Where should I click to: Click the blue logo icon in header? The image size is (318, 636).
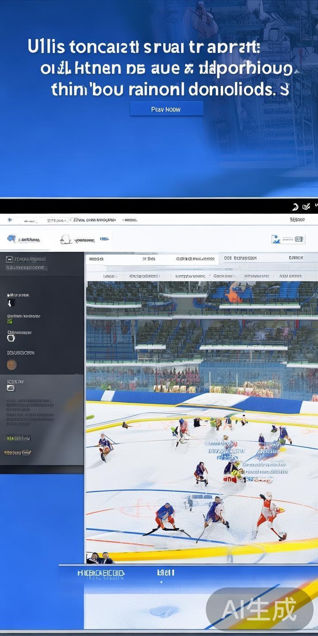pyautogui.click(x=11, y=238)
